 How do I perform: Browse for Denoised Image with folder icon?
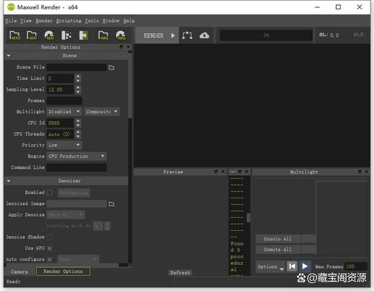coord(111,204)
